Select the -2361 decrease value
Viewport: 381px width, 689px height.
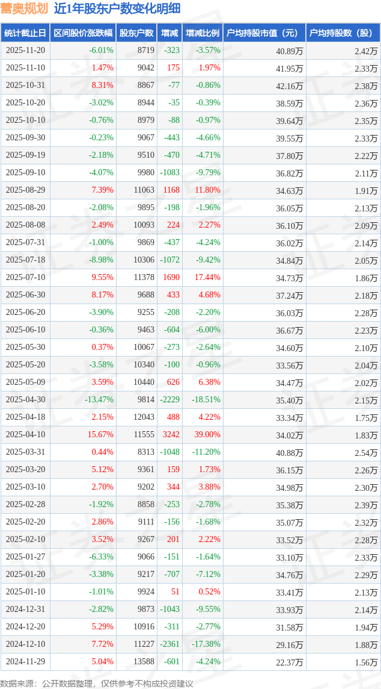point(169,644)
